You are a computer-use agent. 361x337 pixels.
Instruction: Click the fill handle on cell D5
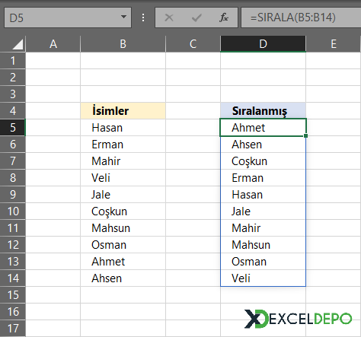[305, 135]
